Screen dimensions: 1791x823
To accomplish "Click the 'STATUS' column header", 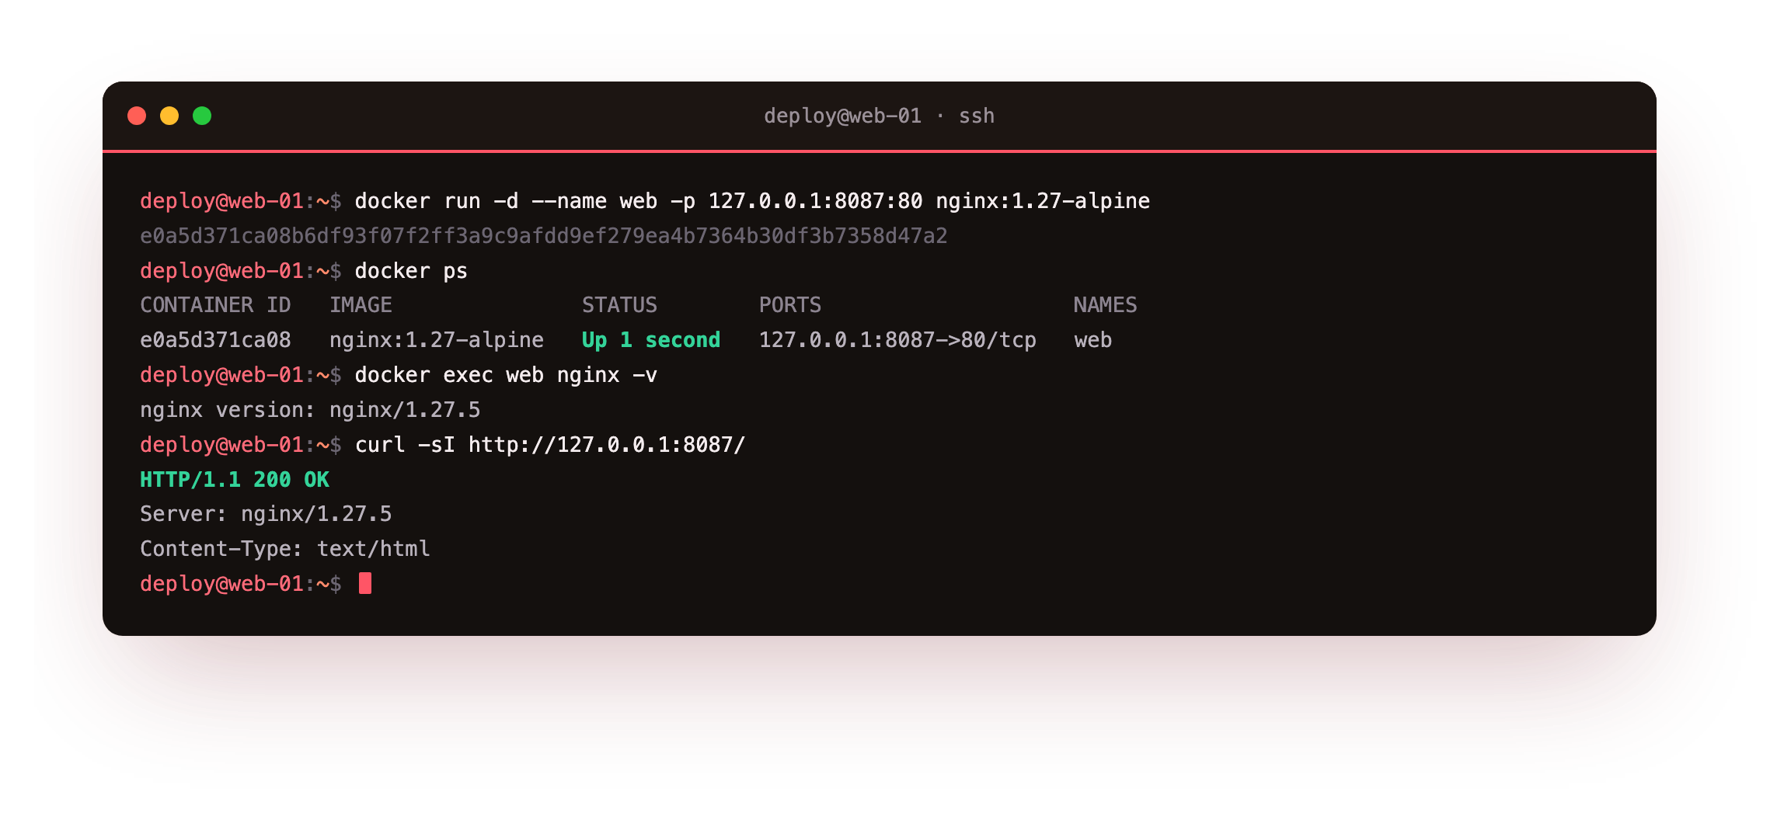I will click(x=619, y=305).
